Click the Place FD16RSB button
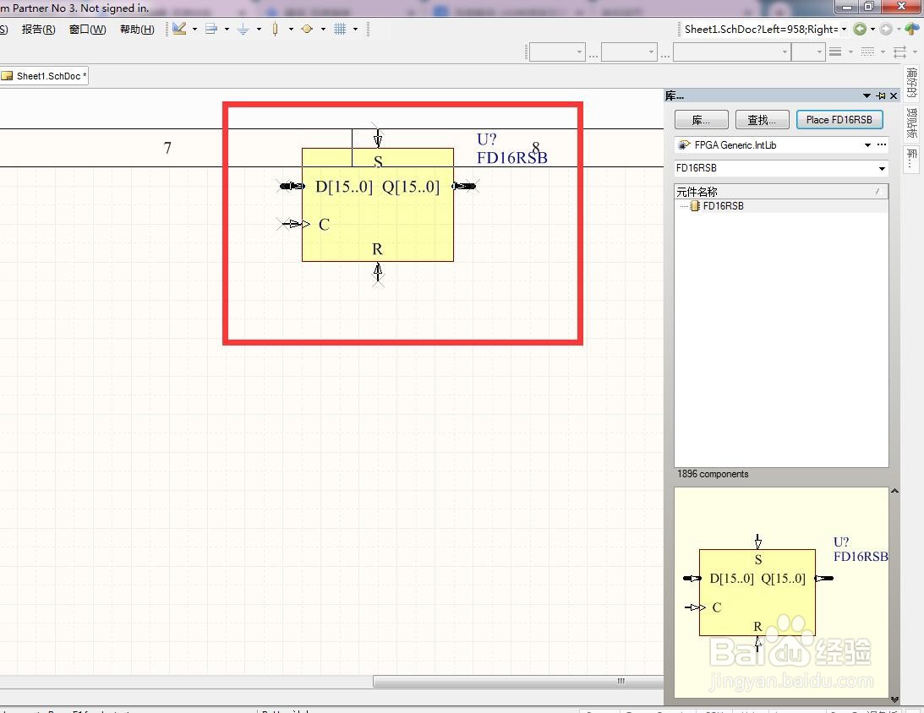Image resolution: width=924 pixels, height=713 pixels. point(839,119)
